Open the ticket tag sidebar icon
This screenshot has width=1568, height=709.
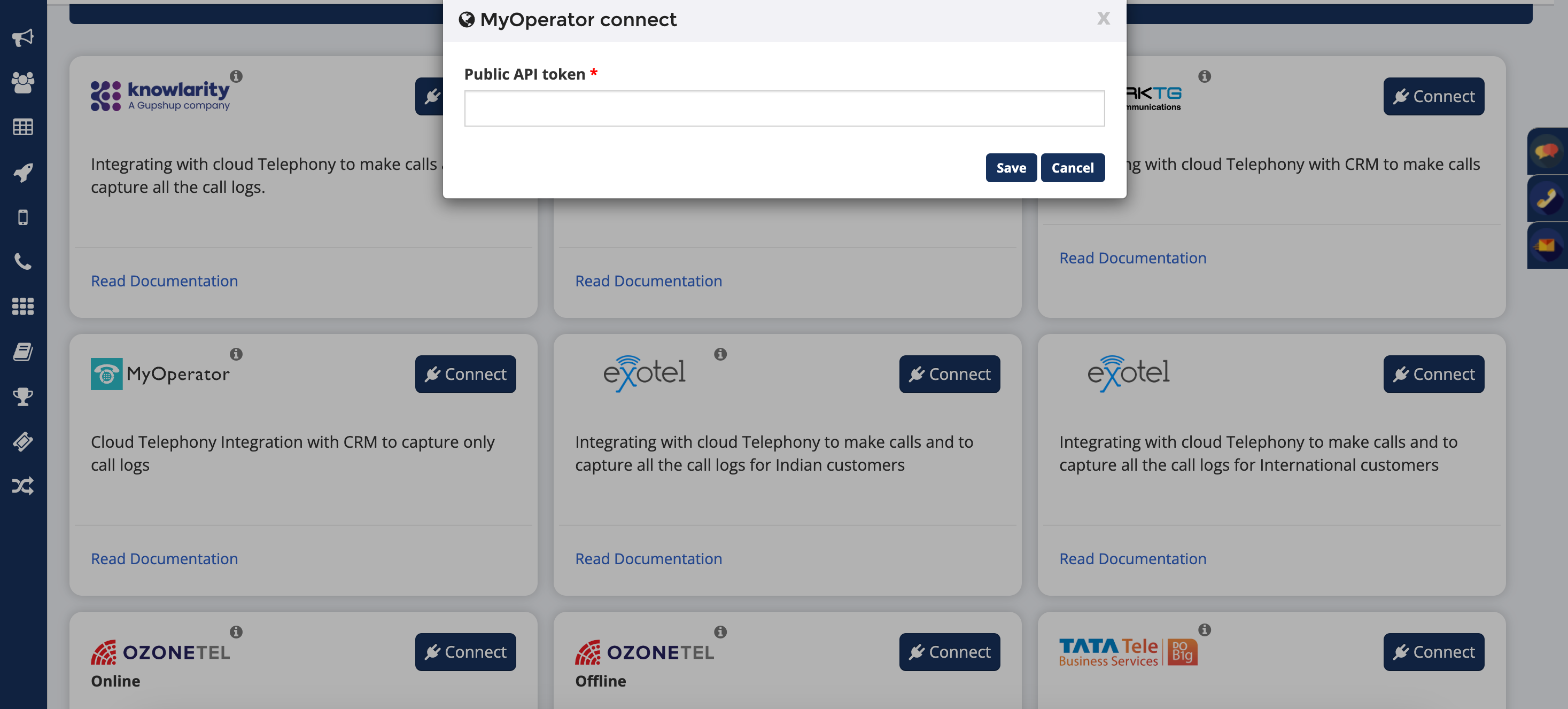22,441
